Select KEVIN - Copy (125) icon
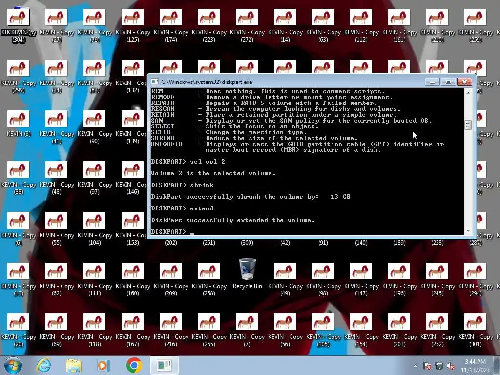 133,25
